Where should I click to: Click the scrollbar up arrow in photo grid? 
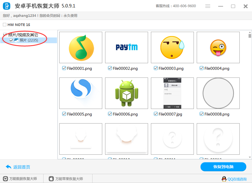tap(250, 32)
